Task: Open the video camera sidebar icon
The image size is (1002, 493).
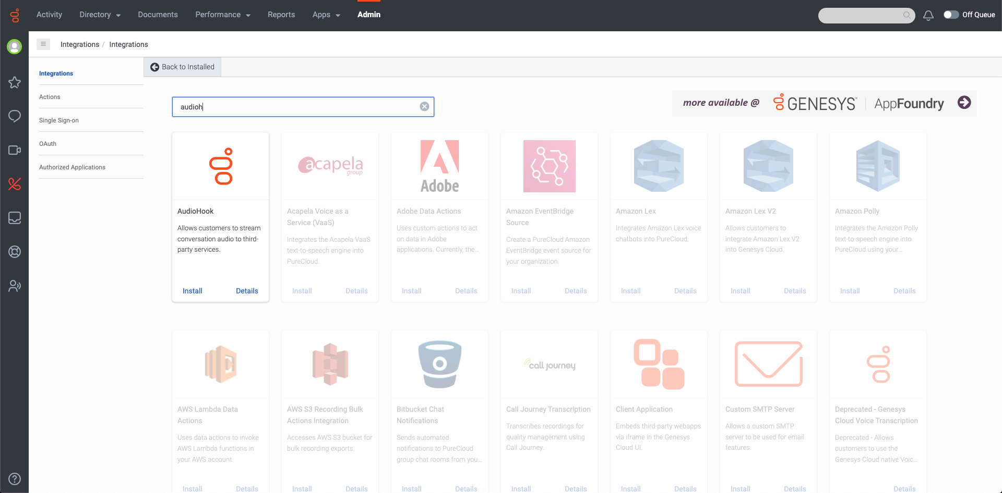Action: [x=15, y=150]
